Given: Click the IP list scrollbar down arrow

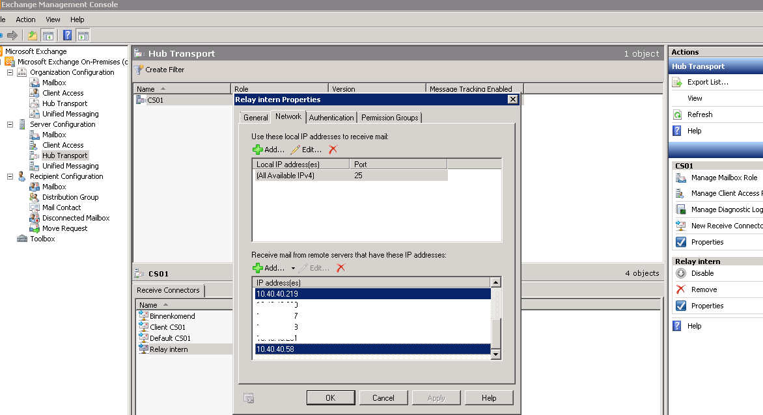Looking at the screenshot, I should [495, 355].
